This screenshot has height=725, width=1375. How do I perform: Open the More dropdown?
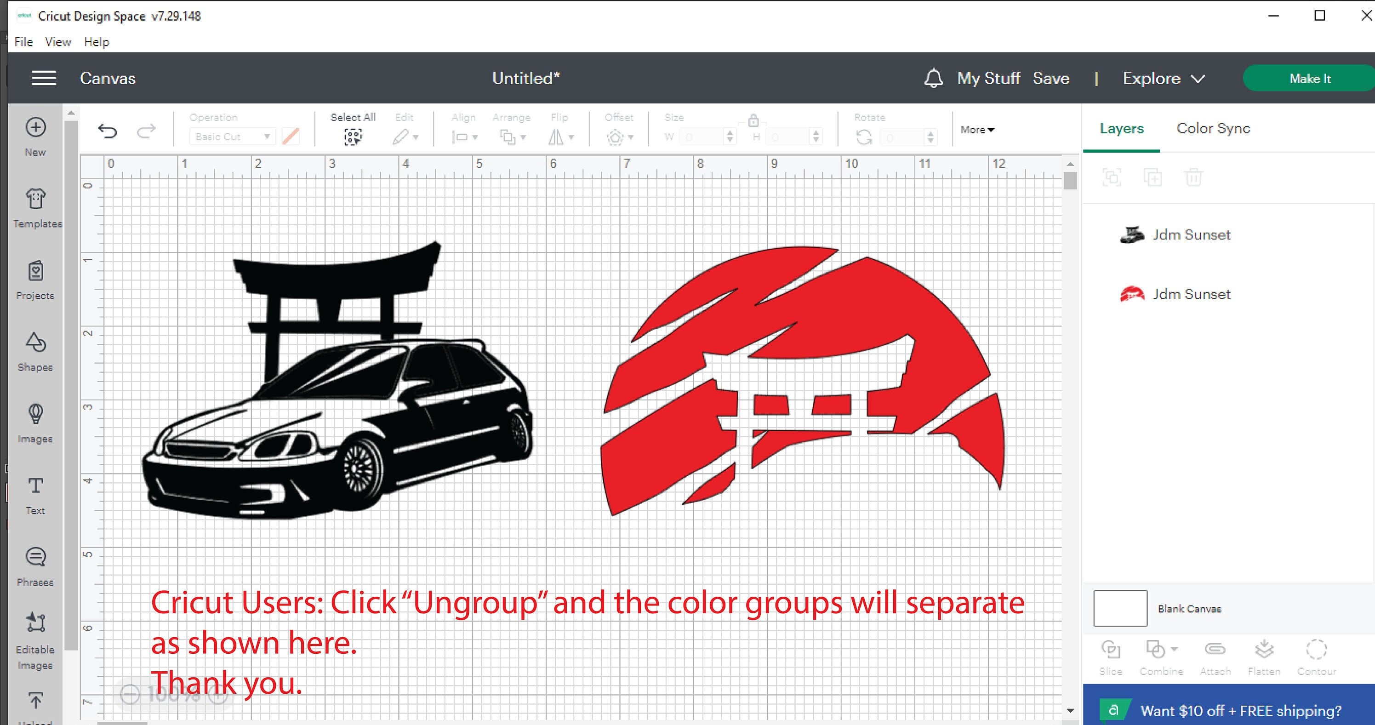tap(977, 130)
